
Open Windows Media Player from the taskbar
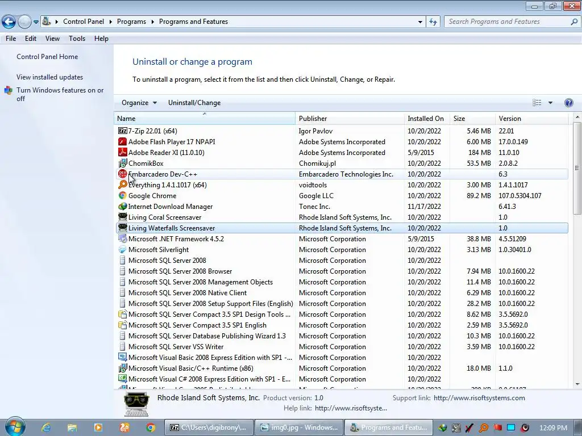98,427
